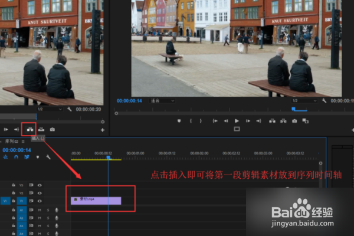Toggle timeline snap magnet icon
354x236 pixels.
16,157
